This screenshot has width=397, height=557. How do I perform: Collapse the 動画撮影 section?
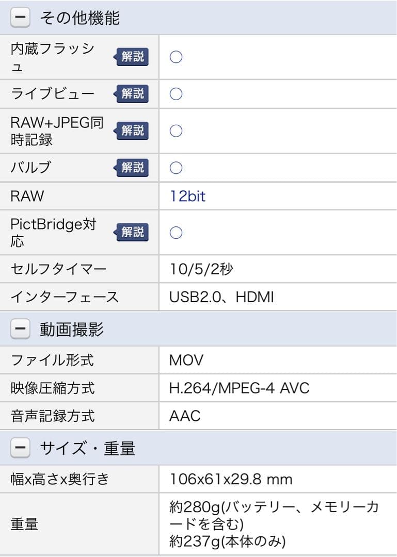coord(20,330)
